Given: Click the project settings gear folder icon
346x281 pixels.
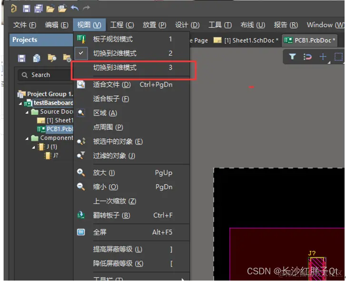Looking at the screenshot, I should (67, 58).
